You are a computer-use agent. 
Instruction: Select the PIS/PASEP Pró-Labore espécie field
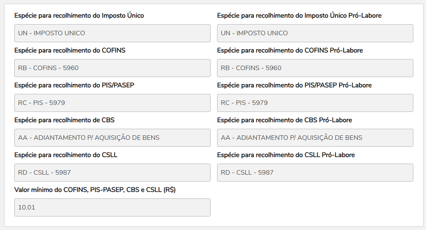[x=315, y=103]
